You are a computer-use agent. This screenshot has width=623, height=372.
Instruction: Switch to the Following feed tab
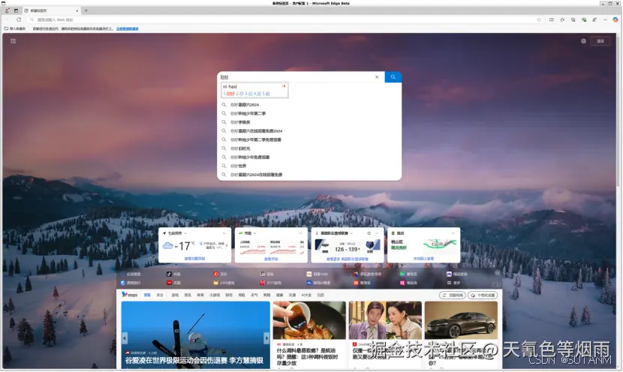(160, 295)
